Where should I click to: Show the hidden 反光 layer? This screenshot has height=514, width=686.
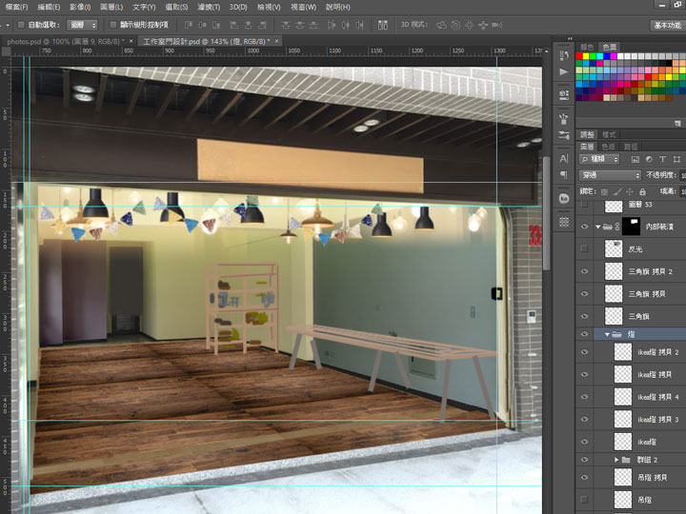(x=585, y=248)
